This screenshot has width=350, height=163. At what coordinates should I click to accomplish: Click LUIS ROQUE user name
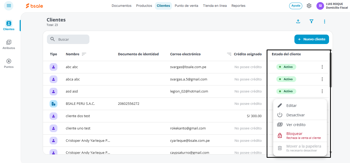[x=335, y=4]
